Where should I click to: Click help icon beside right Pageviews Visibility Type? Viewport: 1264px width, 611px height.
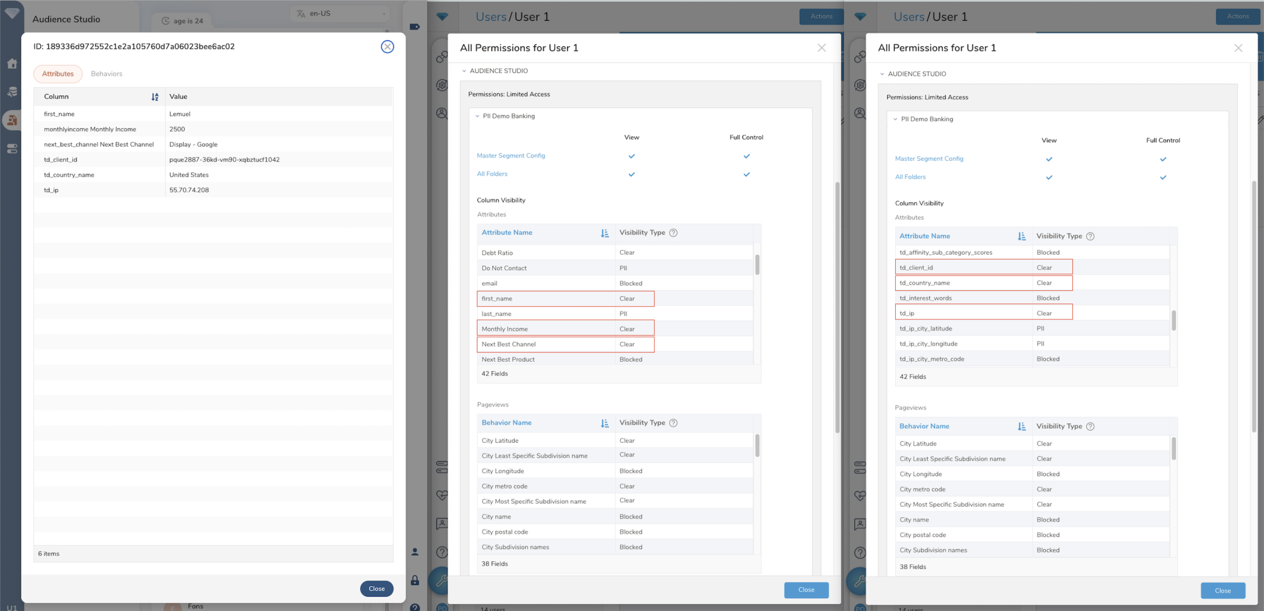[x=1090, y=426]
